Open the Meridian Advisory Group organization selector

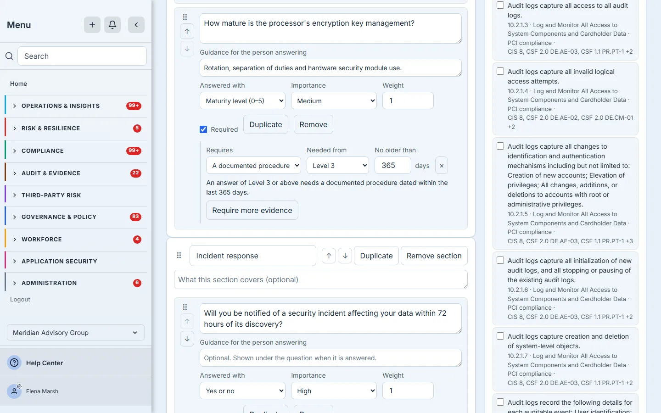click(76, 333)
